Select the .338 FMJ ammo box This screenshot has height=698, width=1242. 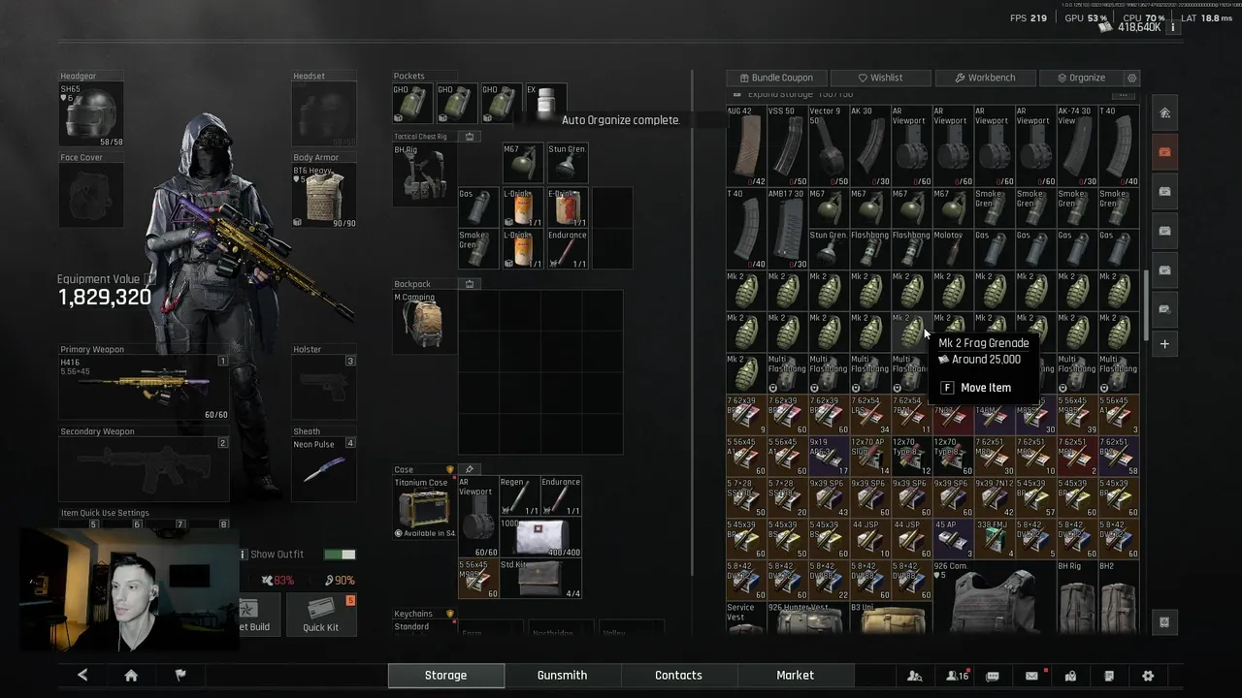coord(994,539)
